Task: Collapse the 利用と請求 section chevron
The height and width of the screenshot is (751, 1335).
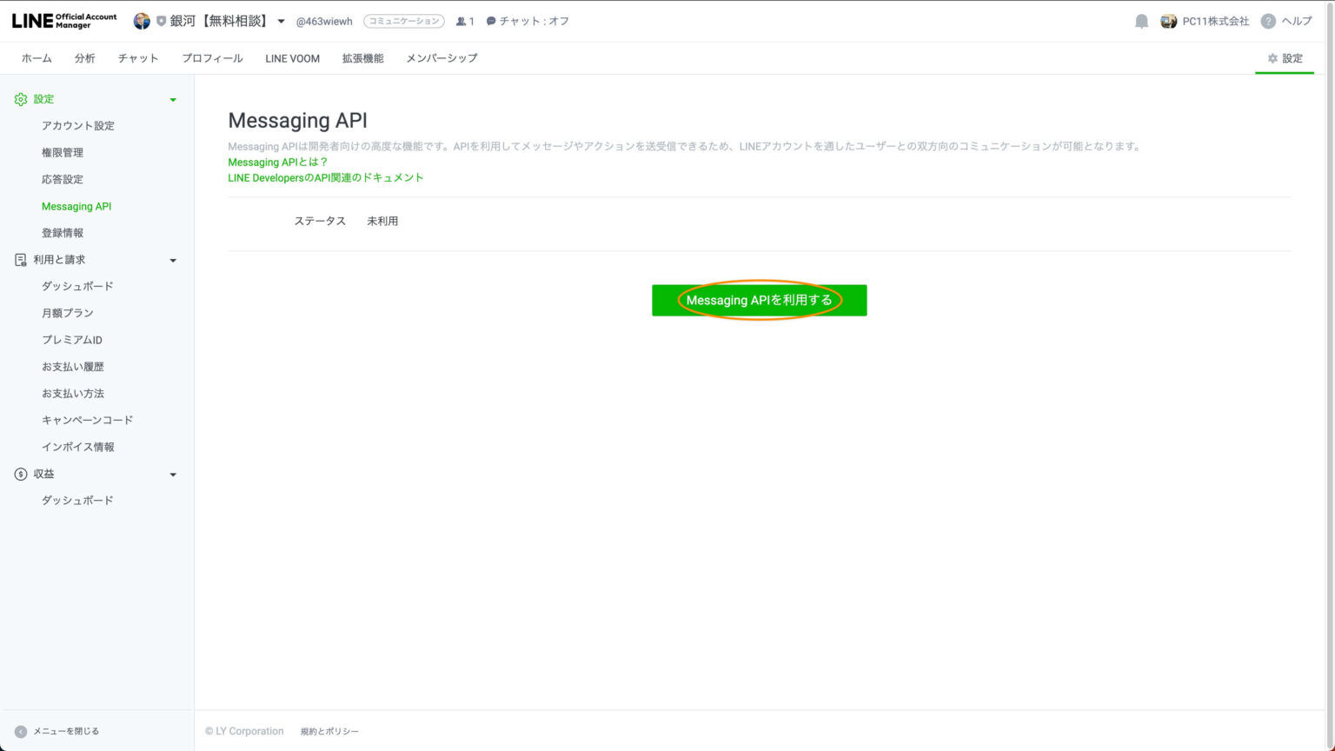Action: [173, 259]
